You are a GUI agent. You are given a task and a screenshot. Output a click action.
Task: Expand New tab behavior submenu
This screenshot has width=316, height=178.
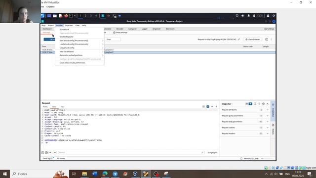(79, 51)
